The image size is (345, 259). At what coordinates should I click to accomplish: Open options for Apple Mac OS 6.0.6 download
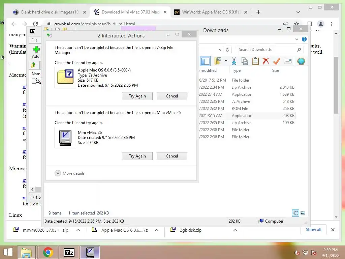[157, 230]
